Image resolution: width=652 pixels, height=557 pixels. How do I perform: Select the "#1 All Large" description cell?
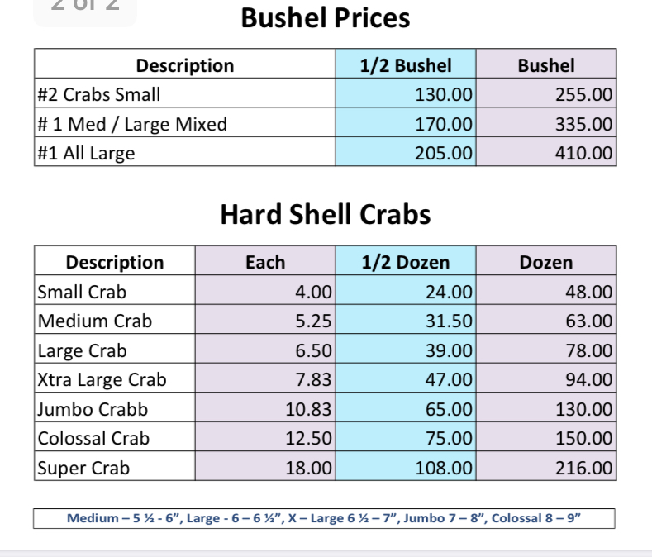(87, 153)
